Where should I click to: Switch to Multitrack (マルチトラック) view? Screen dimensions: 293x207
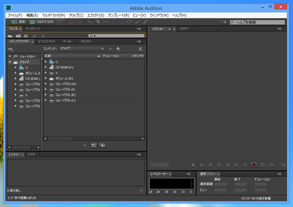pyautogui.click(x=41, y=22)
